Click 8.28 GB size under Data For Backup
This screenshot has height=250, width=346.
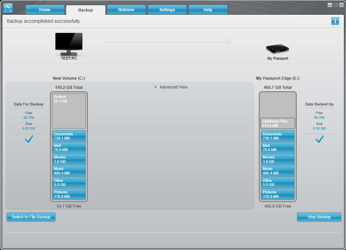(29, 128)
